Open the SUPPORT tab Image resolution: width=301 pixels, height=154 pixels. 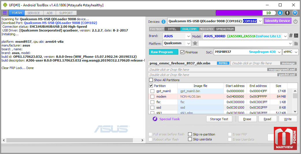66,13
